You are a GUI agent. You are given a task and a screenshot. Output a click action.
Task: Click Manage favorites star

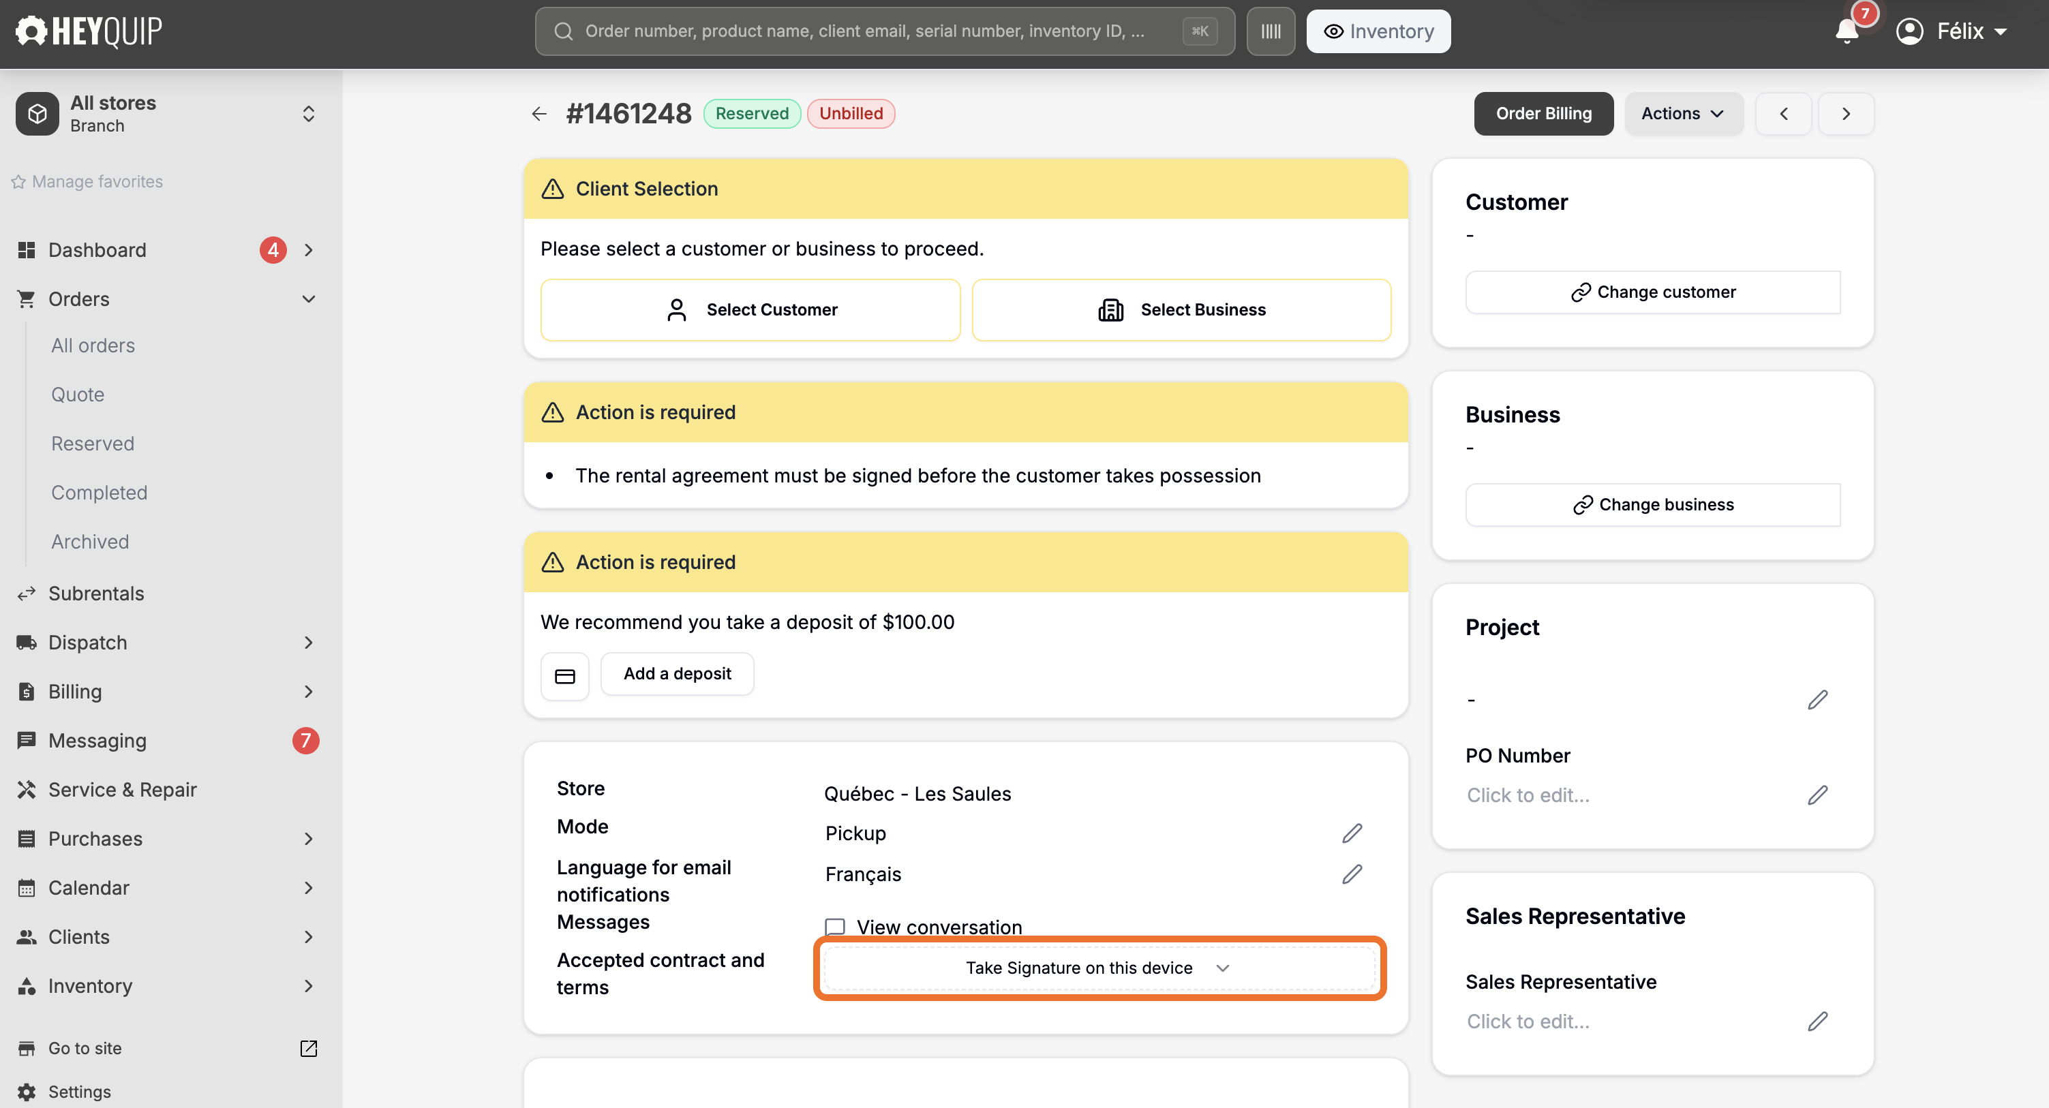(x=18, y=181)
